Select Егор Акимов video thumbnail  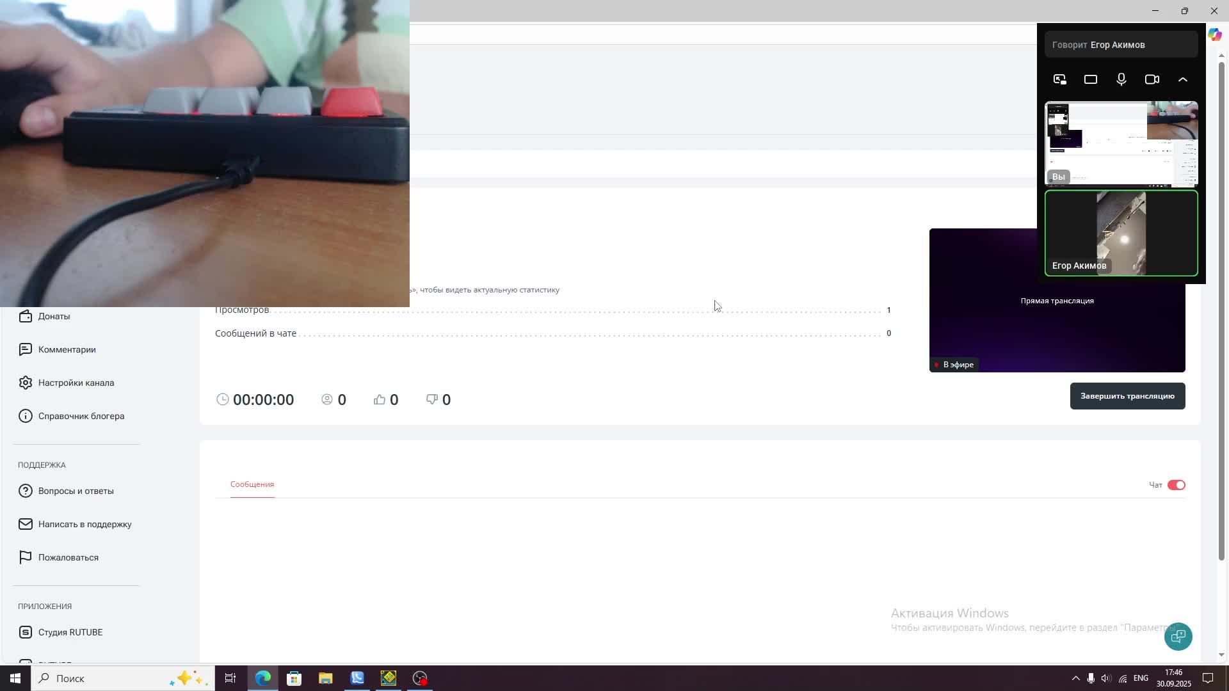pos(1121,234)
